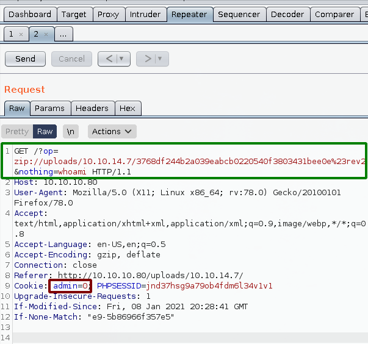This screenshot has width=368, height=344.
Task: Switch to the Params tab
Action: (50, 109)
